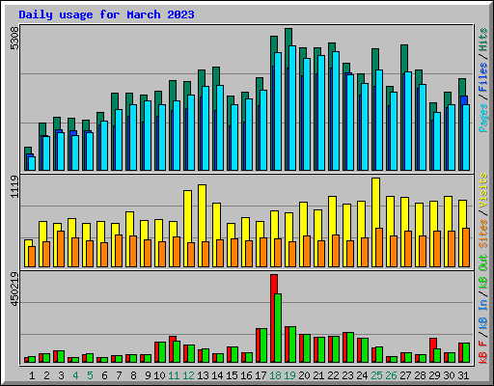Click the 'Hits' legend label
This screenshot has height=386, width=494.
point(483,40)
